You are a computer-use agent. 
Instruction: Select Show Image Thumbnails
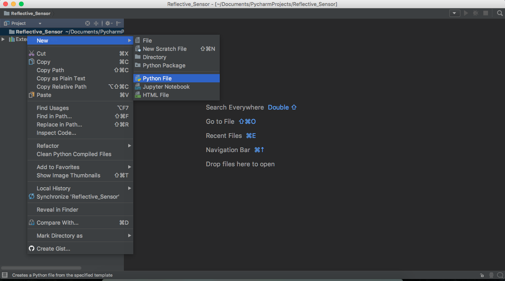(x=80, y=175)
